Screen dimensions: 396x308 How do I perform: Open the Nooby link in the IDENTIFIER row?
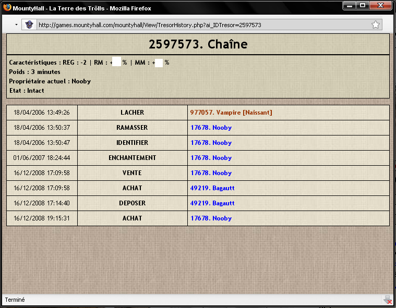[x=211, y=143]
